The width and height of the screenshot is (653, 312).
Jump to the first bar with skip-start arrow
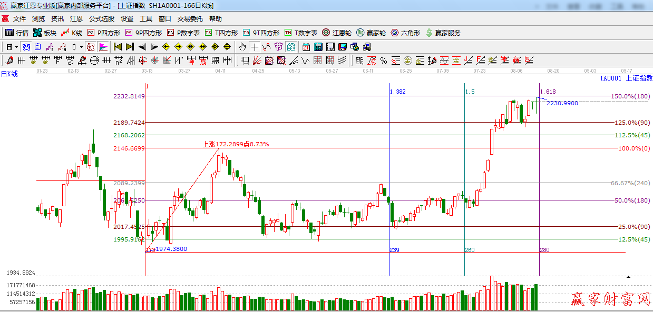pos(118,47)
